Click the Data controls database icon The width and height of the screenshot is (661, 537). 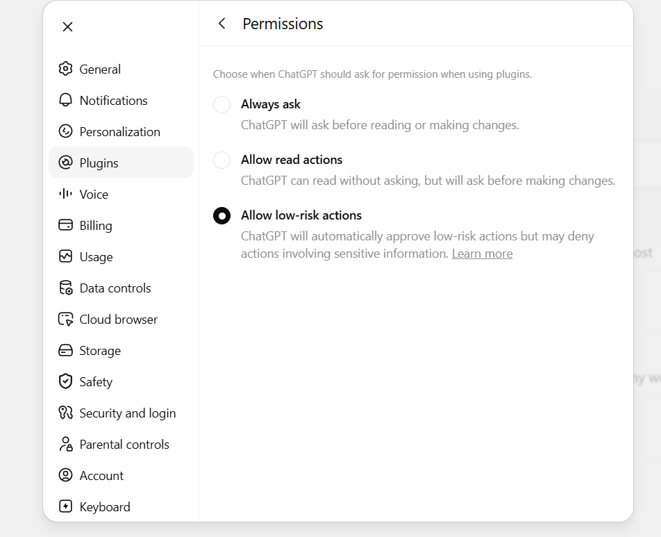click(65, 288)
